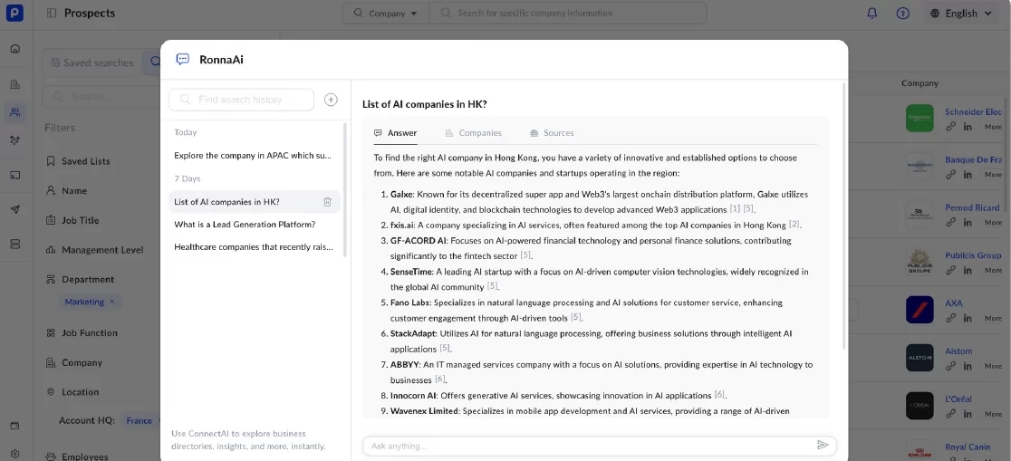The width and height of the screenshot is (1011, 461).
Task: Open 'What is a Lead Generation Platform?' history
Action: pos(245,225)
